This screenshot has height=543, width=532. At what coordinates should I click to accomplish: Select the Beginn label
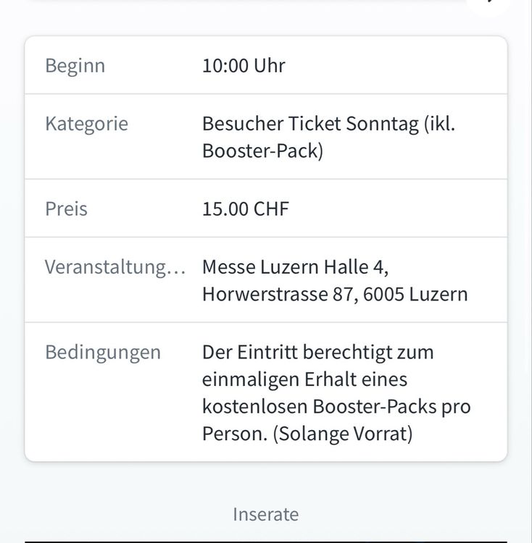click(75, 65)
